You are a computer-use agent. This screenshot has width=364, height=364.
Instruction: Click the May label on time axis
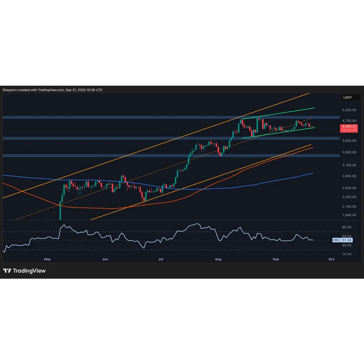click(x=47, y=259)
